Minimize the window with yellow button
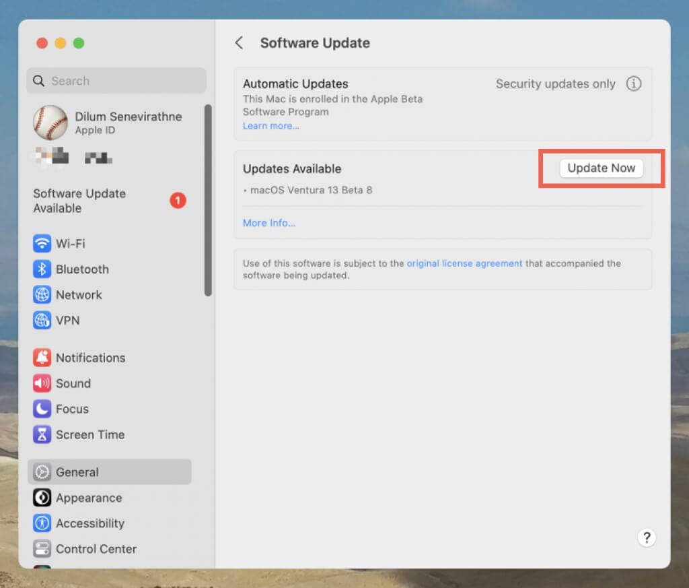Viewport: 689px width, 588px height. [60, 43]
